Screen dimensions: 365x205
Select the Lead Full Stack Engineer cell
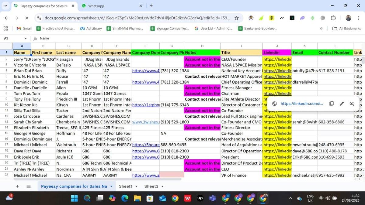coord(241,116)
